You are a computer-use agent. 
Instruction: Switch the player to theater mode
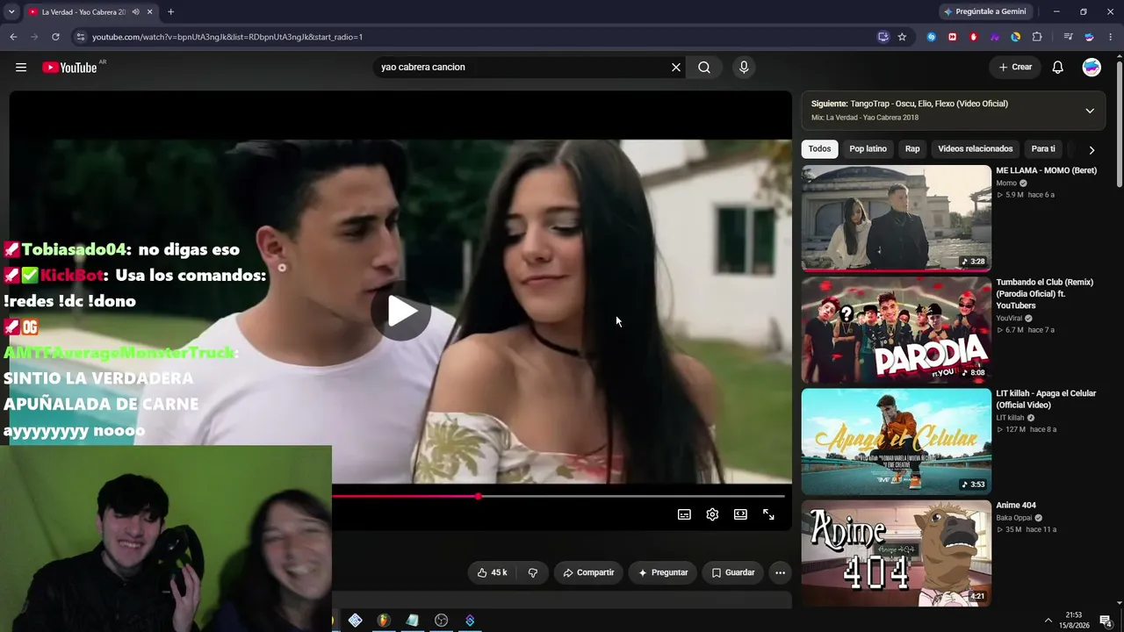coord(740,514)
